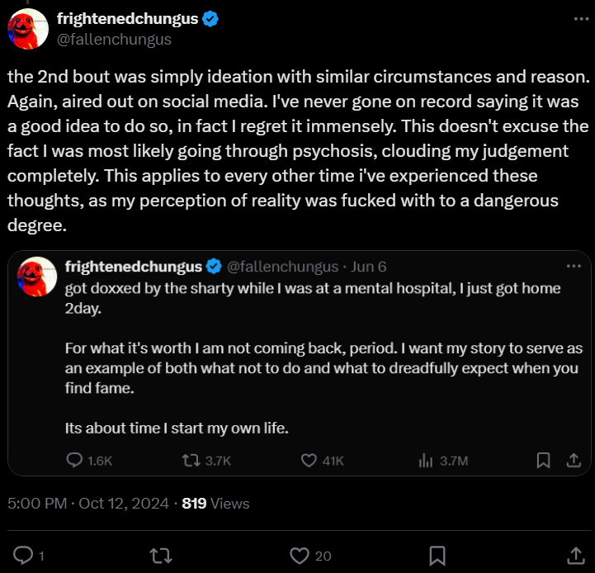Like the main post
Screen dimensions: 595x573
pyautogui.click(x=300, y=554)
